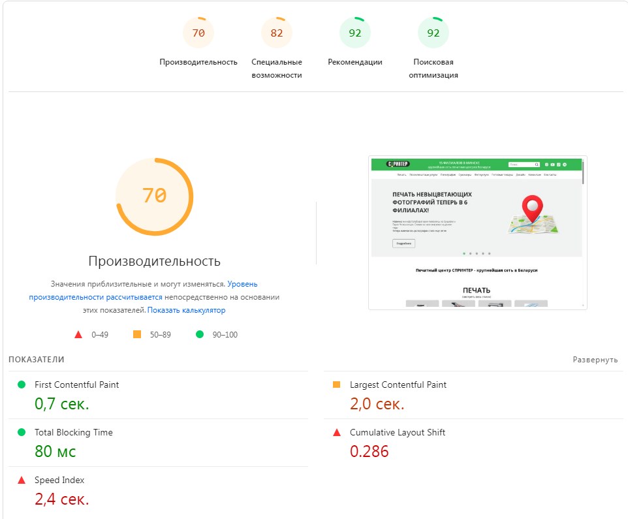Click the red triangle beside Speed Index
The width and height of the screenshot is (628, 519).
point(22,480)
